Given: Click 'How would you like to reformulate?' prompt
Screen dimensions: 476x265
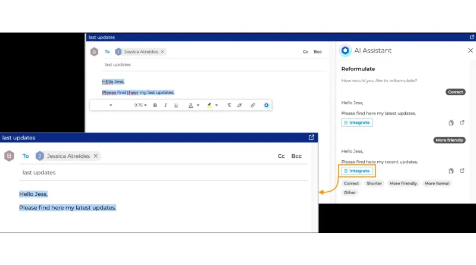Looking at the screenshot, I should pos(379,80).
